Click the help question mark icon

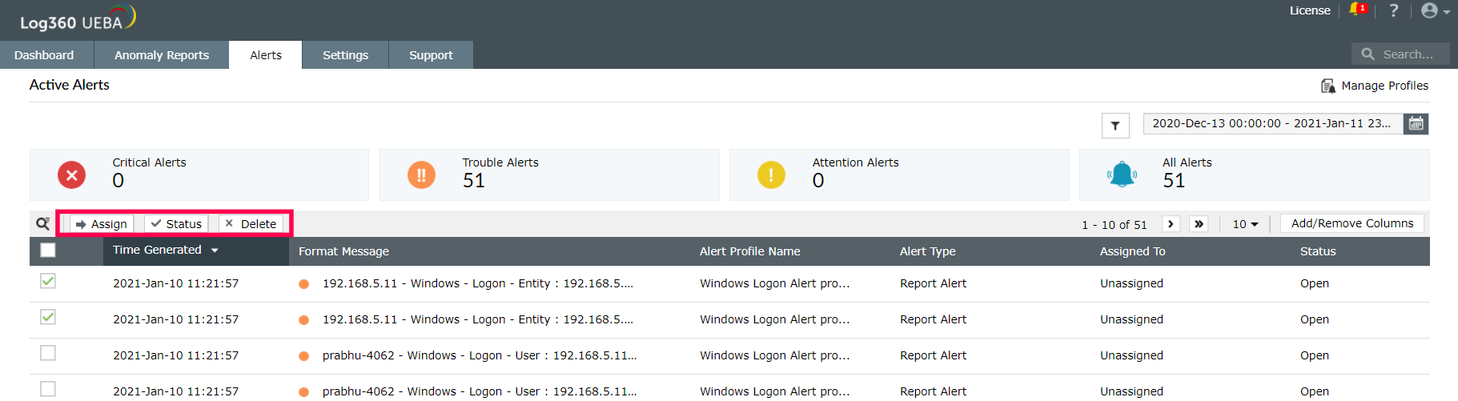[1394, 10]
